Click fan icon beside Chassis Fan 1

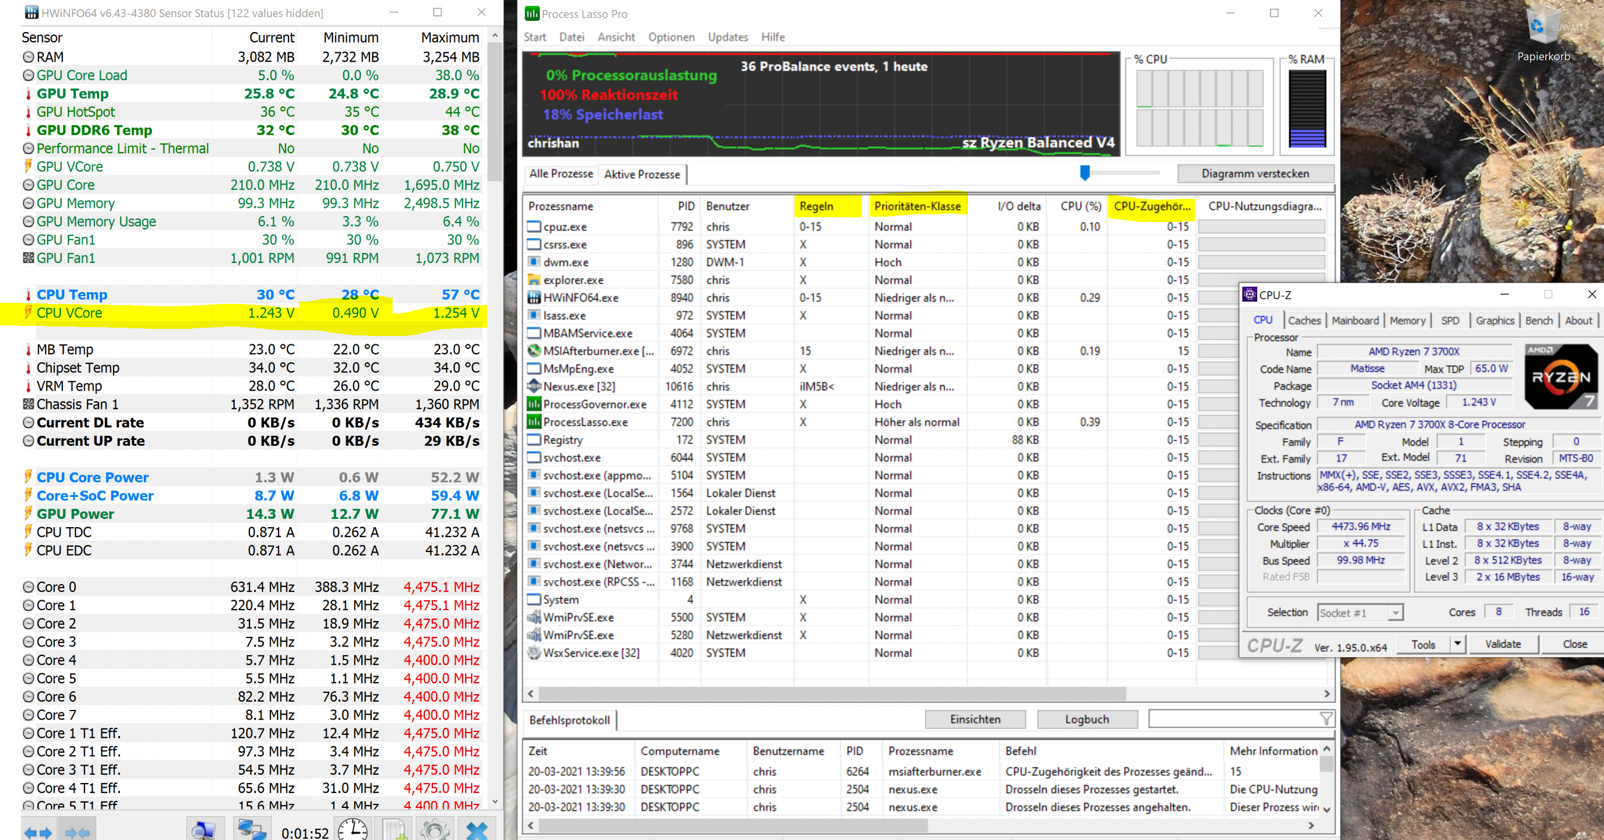(28, 404)
